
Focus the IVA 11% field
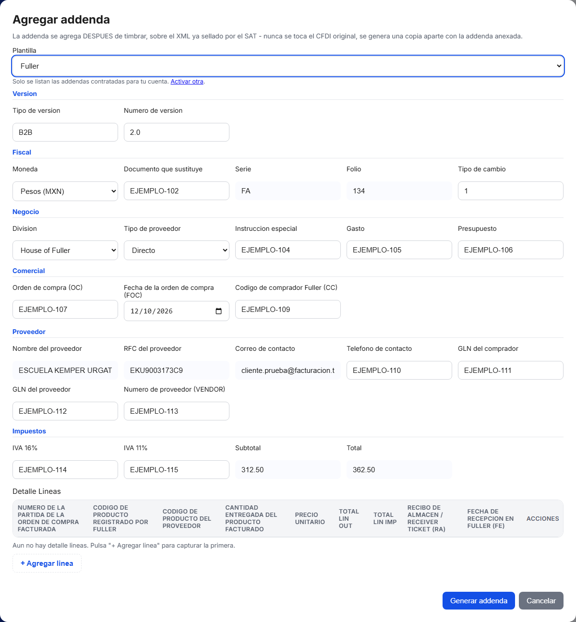[177, 470]
